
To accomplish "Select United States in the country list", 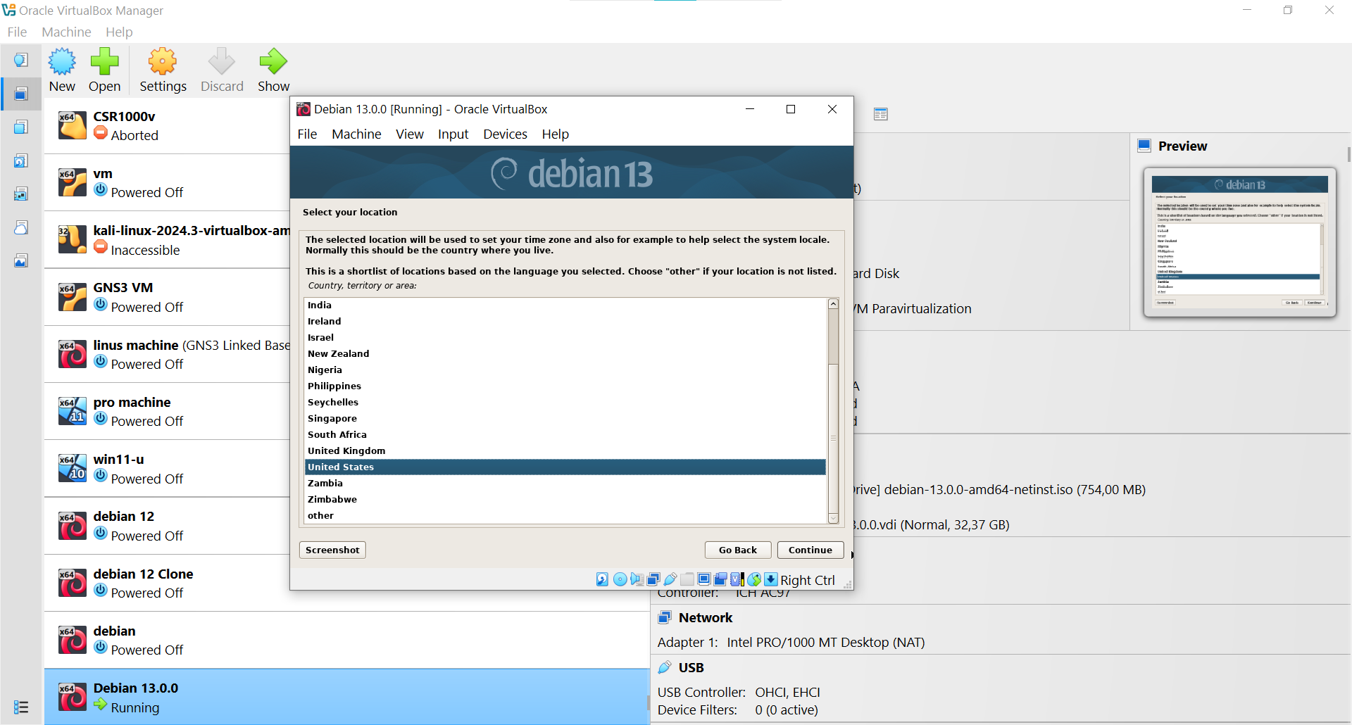I will [x=565, y=467].
